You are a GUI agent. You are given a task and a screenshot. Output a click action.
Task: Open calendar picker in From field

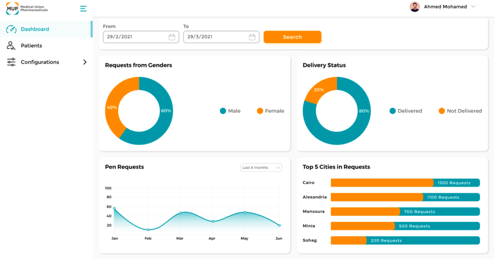172,37
